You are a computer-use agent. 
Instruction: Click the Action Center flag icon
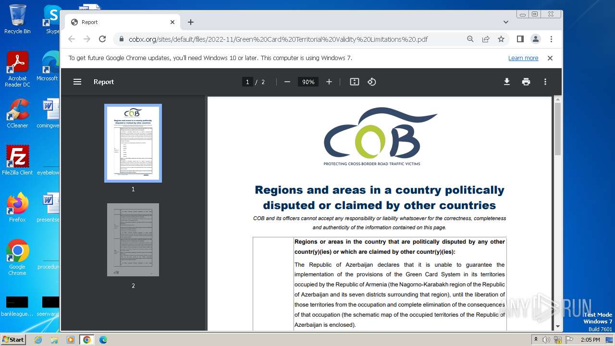click(569, 340)
